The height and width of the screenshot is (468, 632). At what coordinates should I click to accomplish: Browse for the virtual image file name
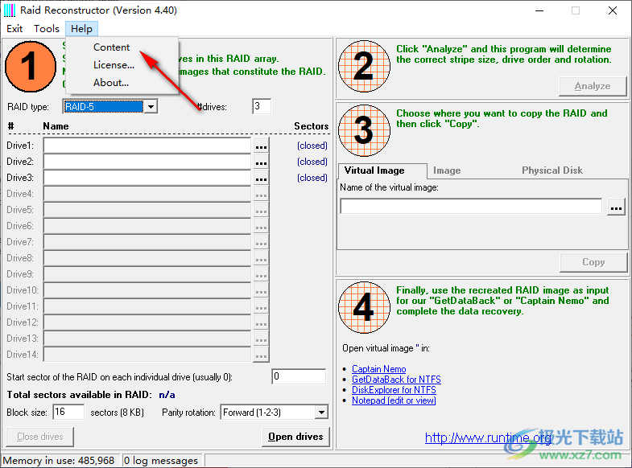(616, 207)
